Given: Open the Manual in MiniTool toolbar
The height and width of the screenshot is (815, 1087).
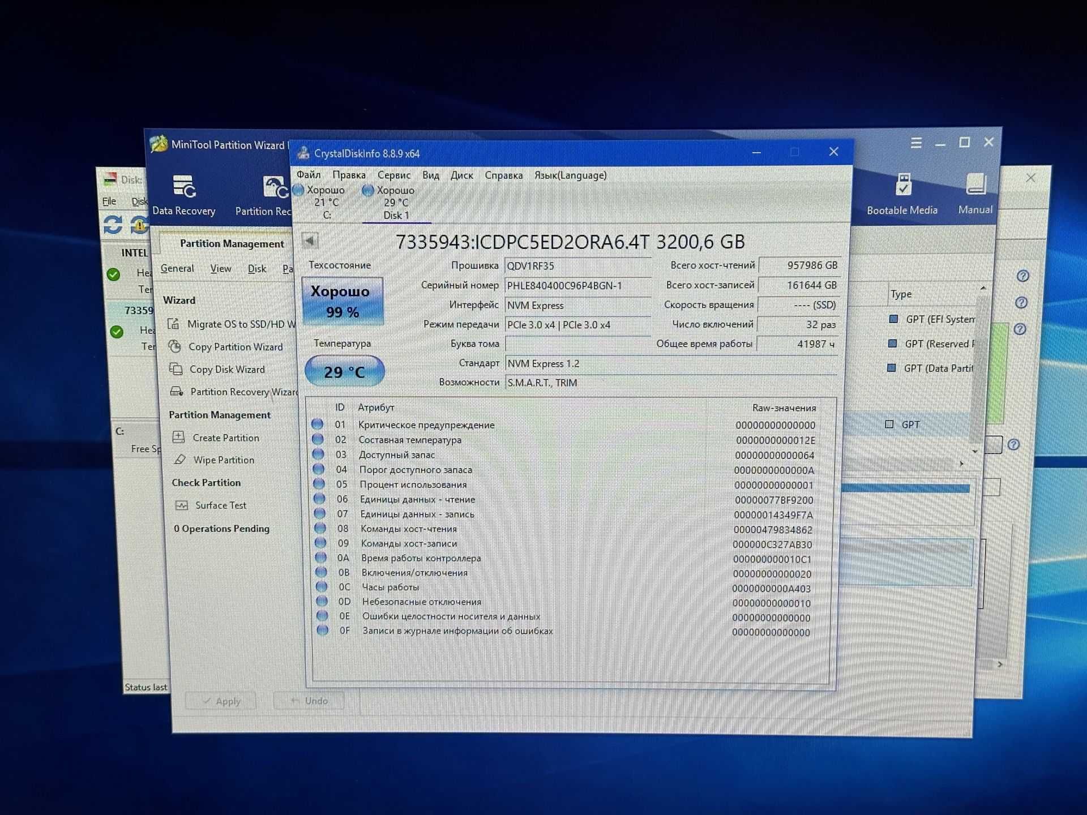Looking at the screenshot, I should 975,194.
